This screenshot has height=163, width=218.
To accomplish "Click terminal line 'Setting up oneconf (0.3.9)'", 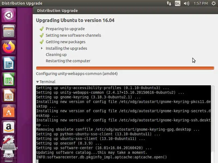I will pos(69,143).
